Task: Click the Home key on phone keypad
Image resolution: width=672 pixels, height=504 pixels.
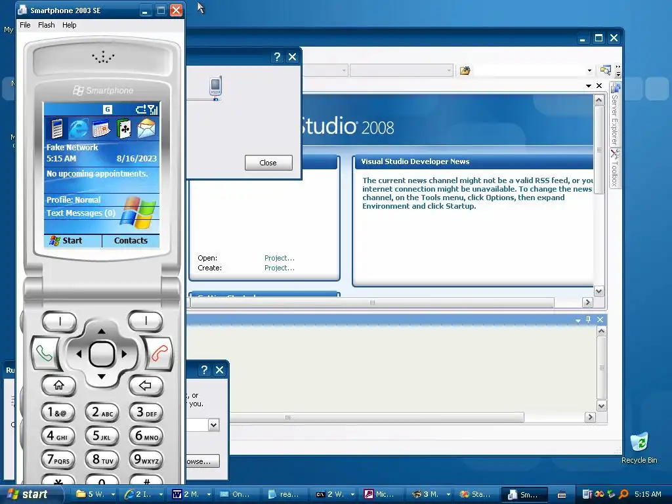Action: [x=58, y=385]
